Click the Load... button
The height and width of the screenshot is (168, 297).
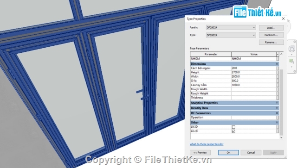tap(271, 28)
